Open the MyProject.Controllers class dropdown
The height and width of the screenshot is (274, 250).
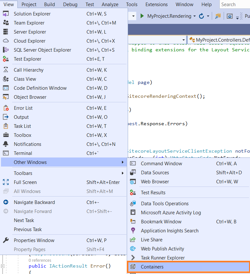tap(219, 40)
